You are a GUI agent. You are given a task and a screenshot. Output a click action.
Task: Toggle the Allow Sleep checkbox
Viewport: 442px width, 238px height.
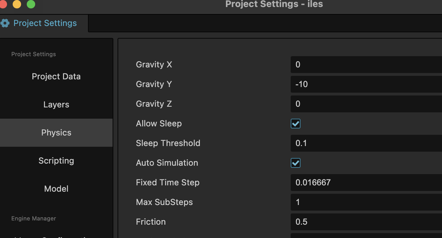point(296,124)
